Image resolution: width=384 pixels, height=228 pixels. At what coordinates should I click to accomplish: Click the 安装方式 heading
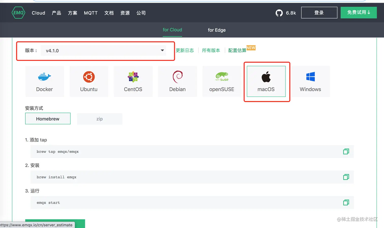tap(34, 108)
